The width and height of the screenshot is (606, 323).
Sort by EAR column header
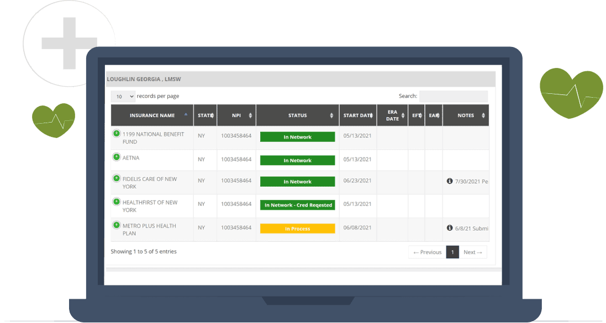click(434, 115)
